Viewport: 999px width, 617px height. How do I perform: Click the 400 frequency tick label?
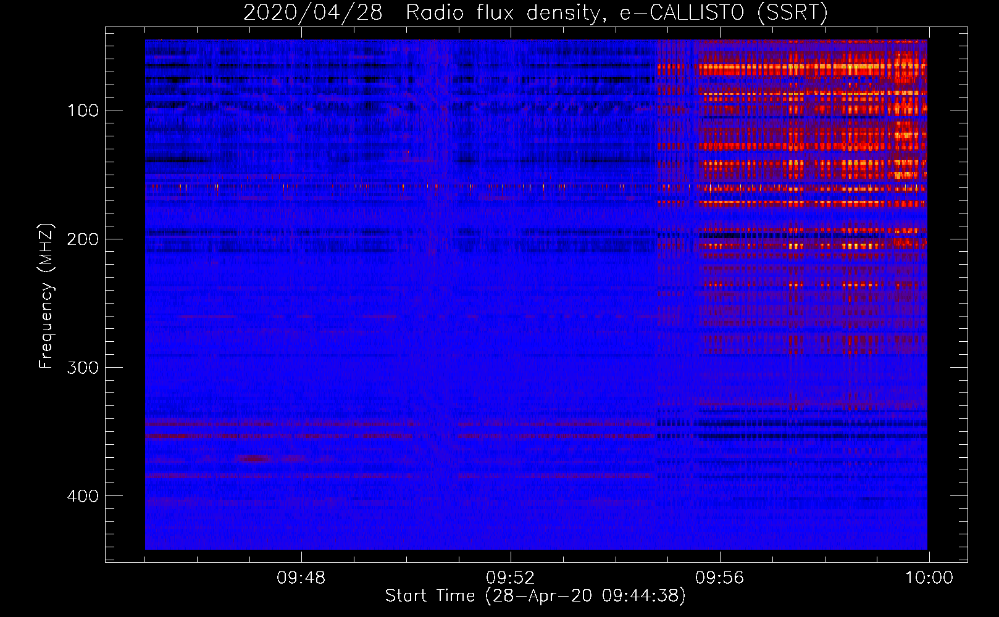click(x=83, y=496)
